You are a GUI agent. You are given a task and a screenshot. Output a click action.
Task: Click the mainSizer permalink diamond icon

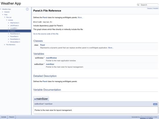point(35,99)
